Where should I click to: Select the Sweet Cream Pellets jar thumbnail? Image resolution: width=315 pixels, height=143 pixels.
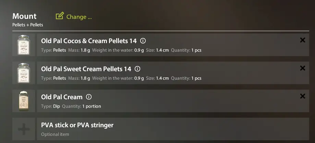(24, 73)
